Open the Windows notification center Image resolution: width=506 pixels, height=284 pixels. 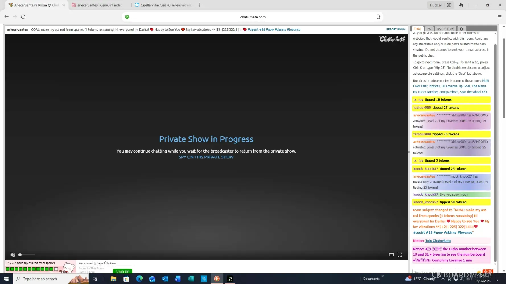tap(497, 279)
